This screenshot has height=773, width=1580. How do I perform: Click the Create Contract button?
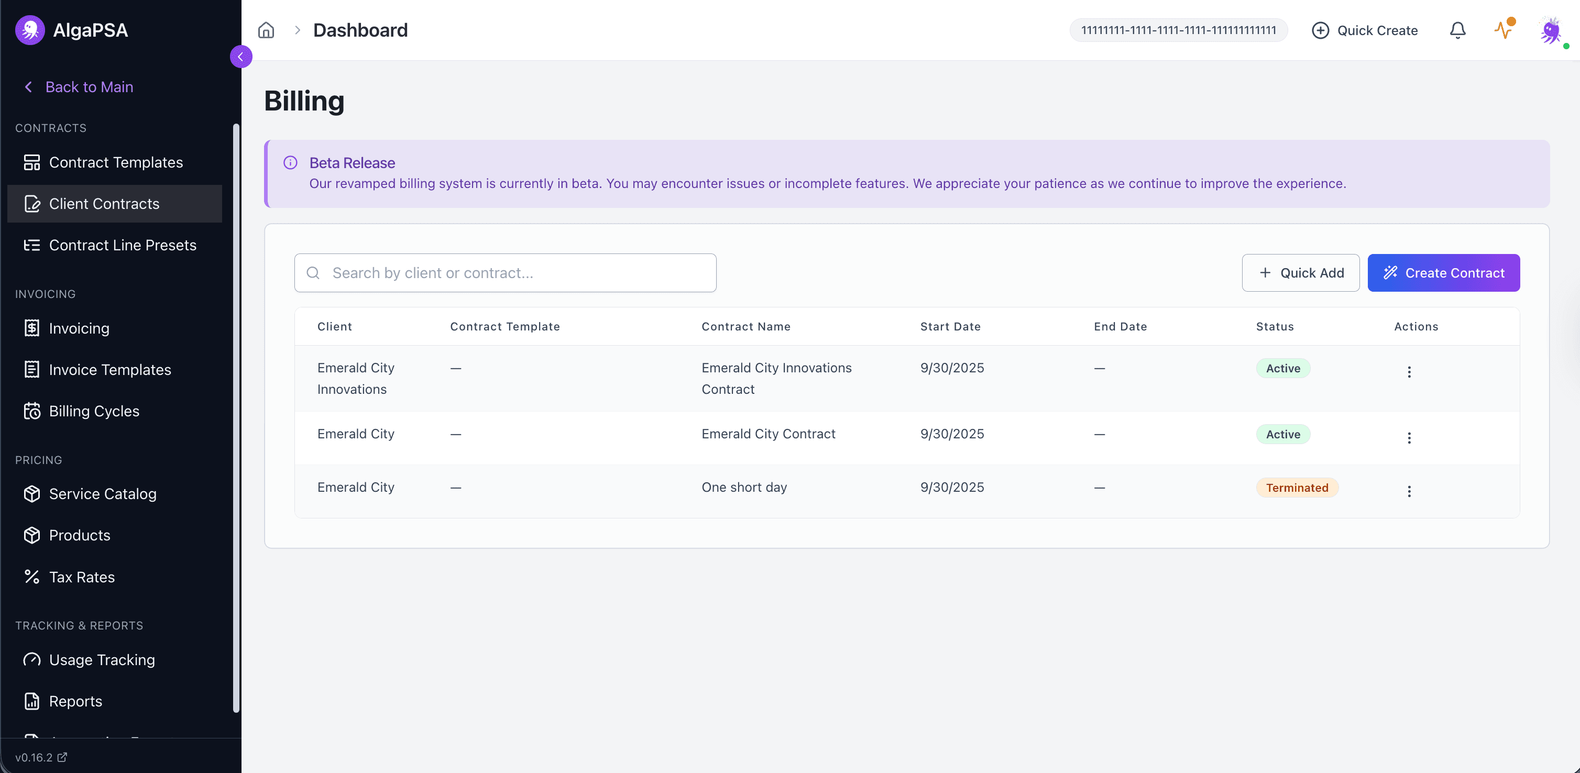click(x=1443, y=273)
